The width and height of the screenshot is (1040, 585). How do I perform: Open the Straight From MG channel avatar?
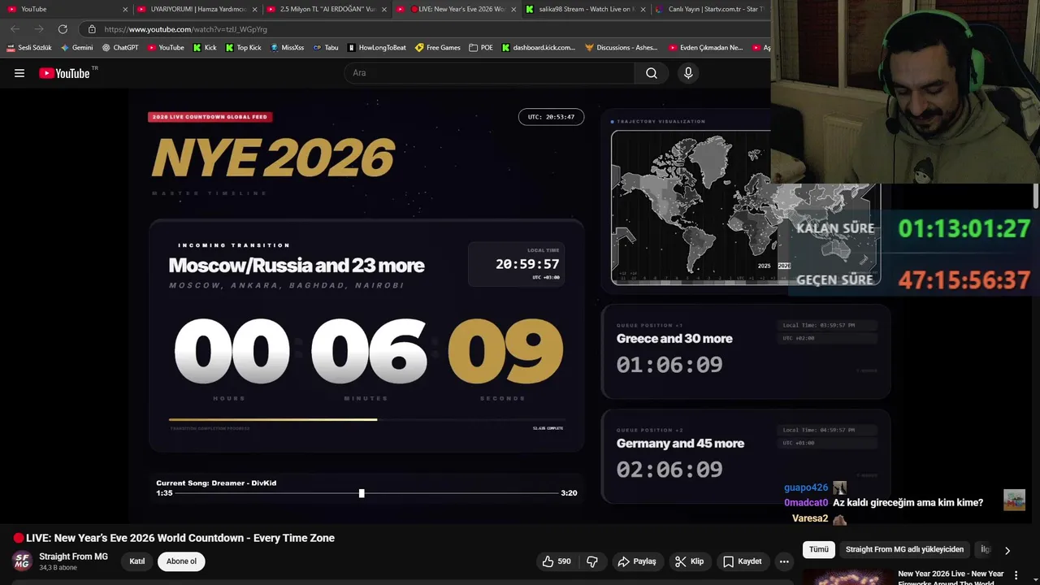(22, 561)
